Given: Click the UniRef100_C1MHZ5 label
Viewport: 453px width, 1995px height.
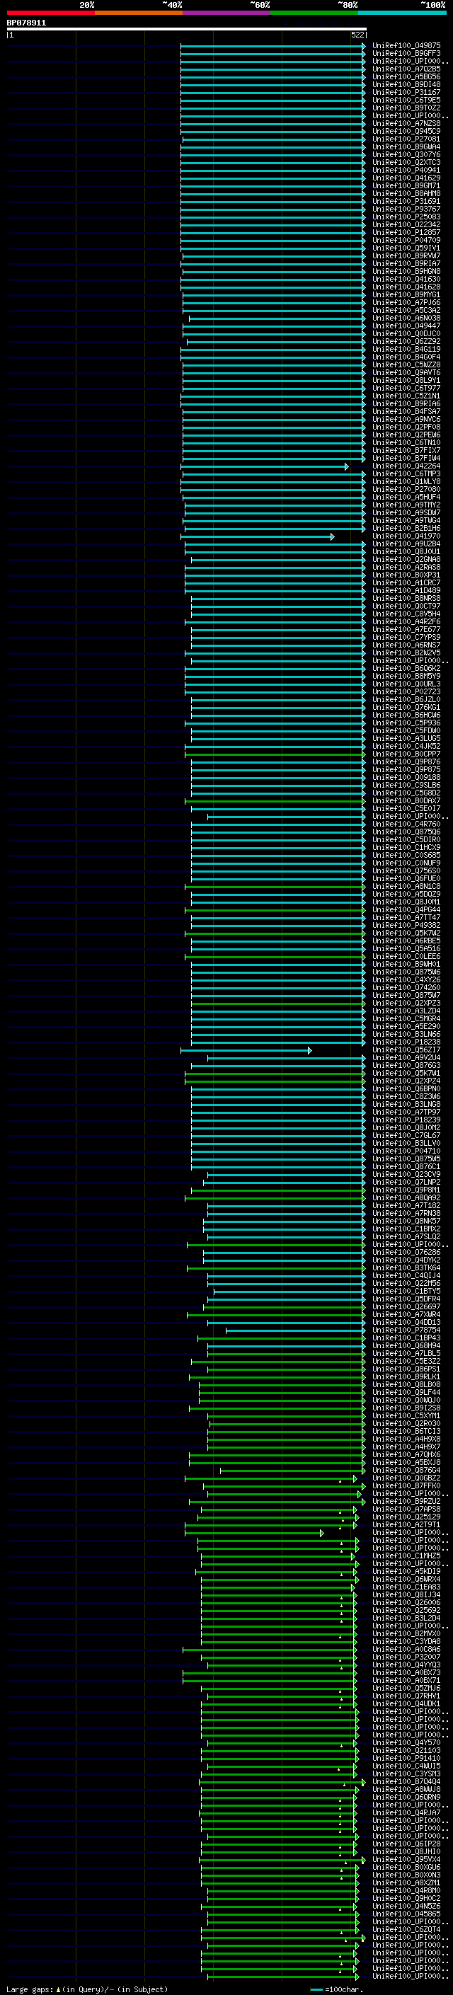Looking at the screenshot, I should (x=406, y=1556).
